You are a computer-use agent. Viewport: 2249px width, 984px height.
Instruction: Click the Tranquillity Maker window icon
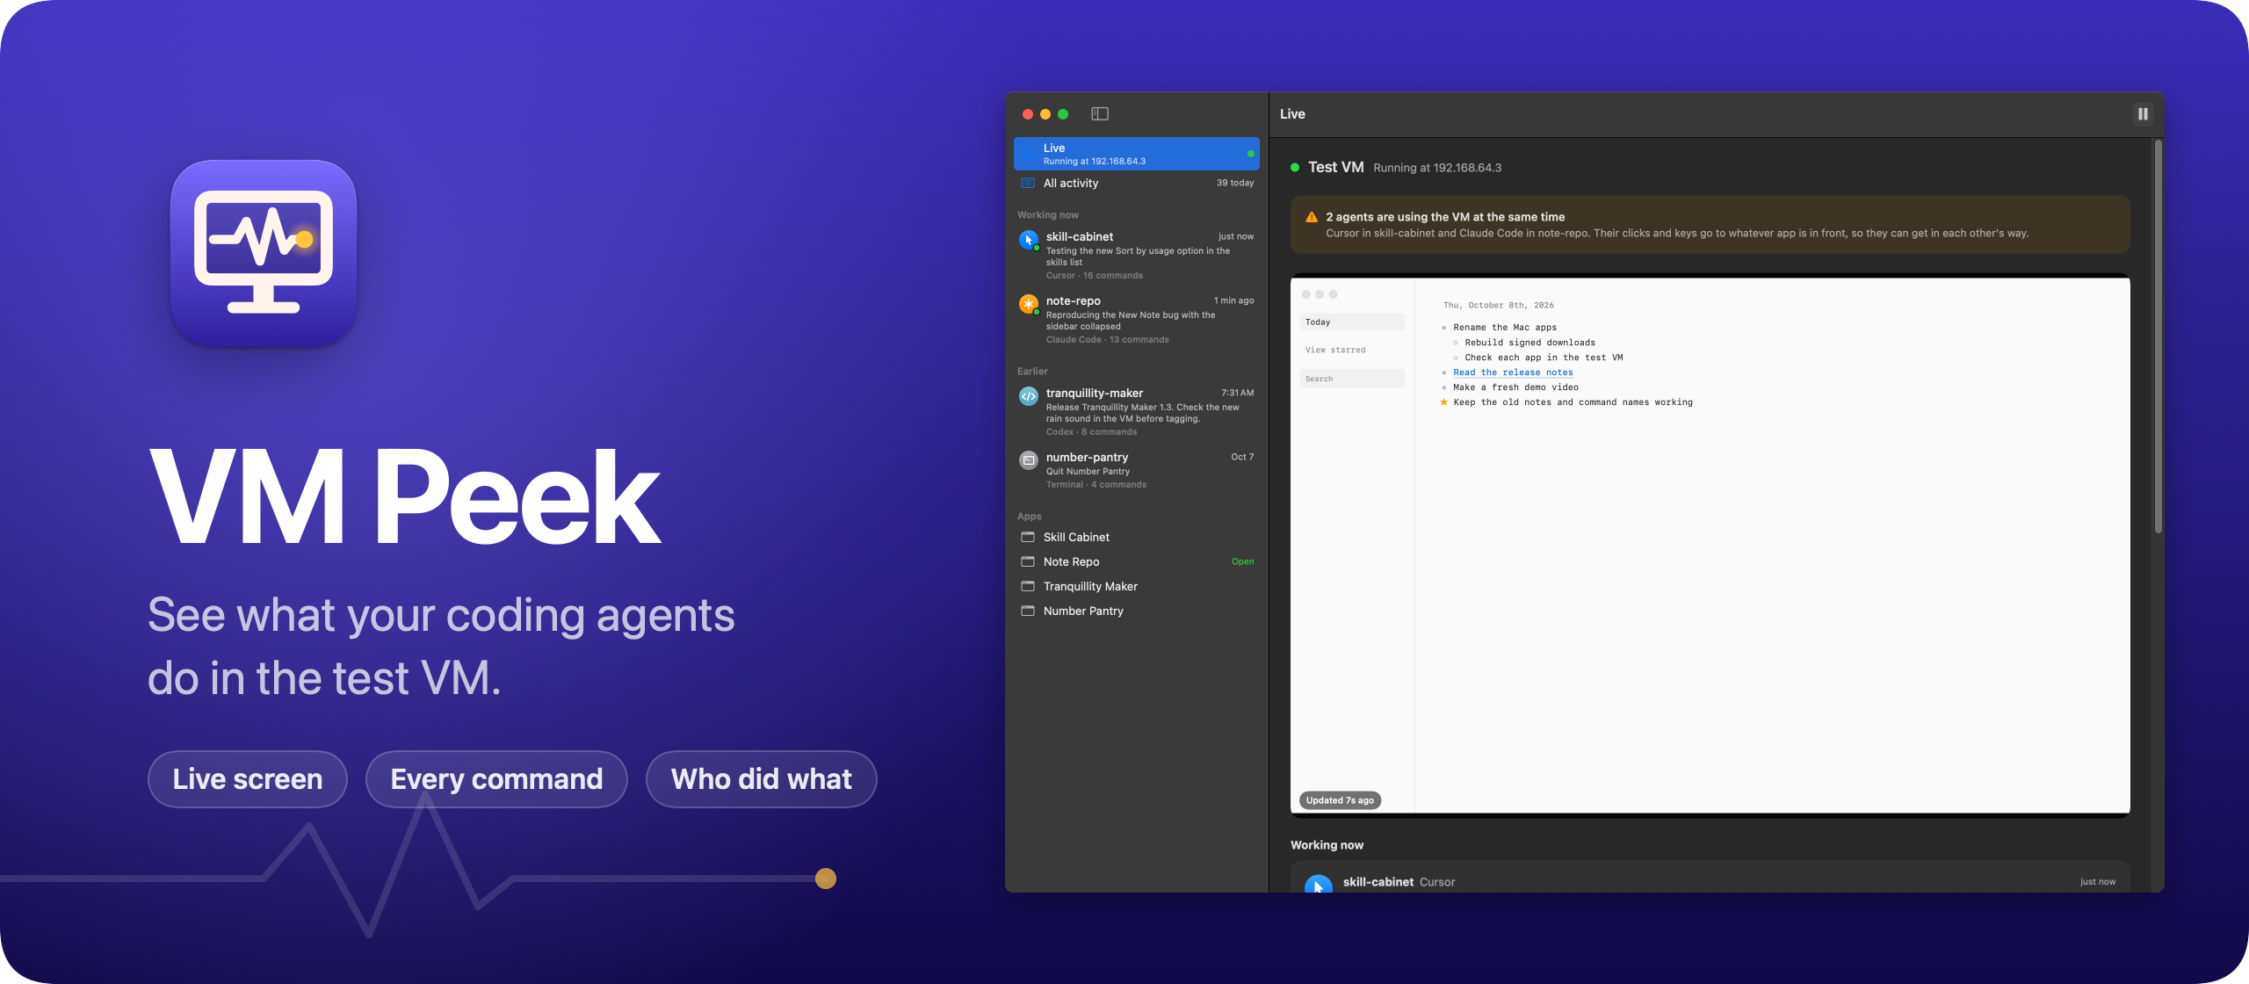point(1027,586)
